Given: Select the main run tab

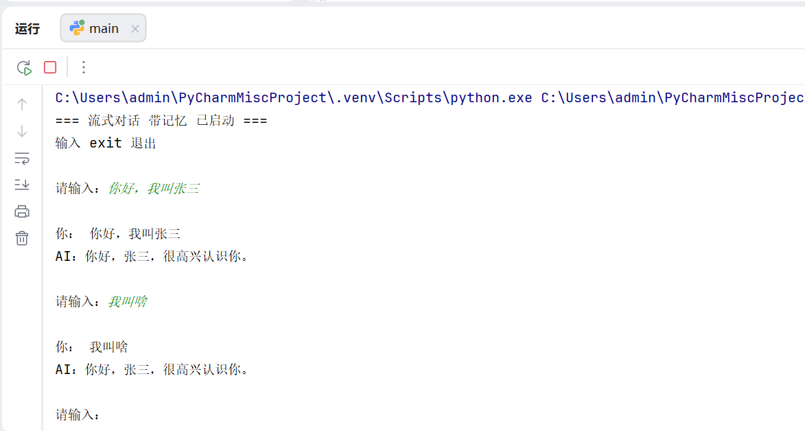Looking at the screenshot, I should click(103, 28).
